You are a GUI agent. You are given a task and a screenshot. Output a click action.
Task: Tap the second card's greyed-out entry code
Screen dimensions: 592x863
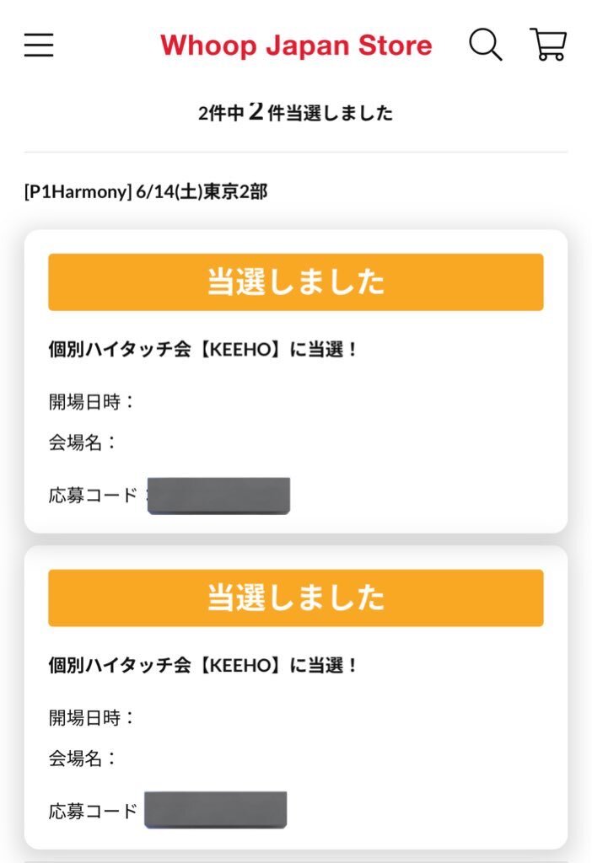(x=215, y=810)
